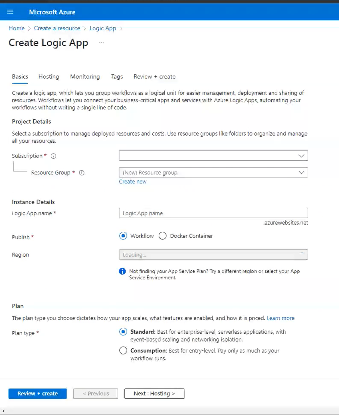Click the blue info icon about App Service Plan
Screen dimensions: 339x415
click(122, 271)
